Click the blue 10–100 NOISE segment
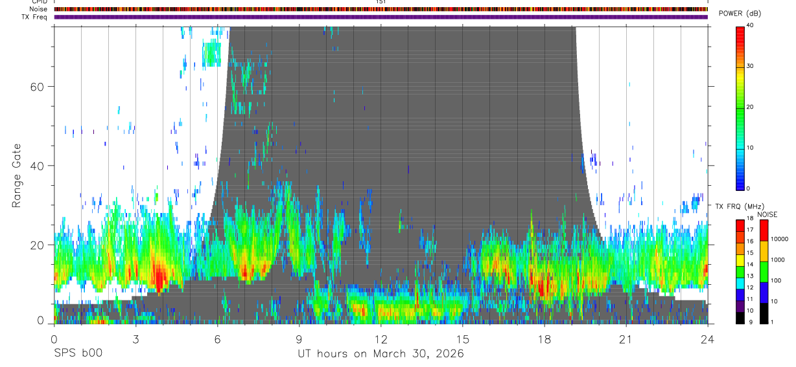This screenshot has height=367, width=796. [x=764, y=293]
